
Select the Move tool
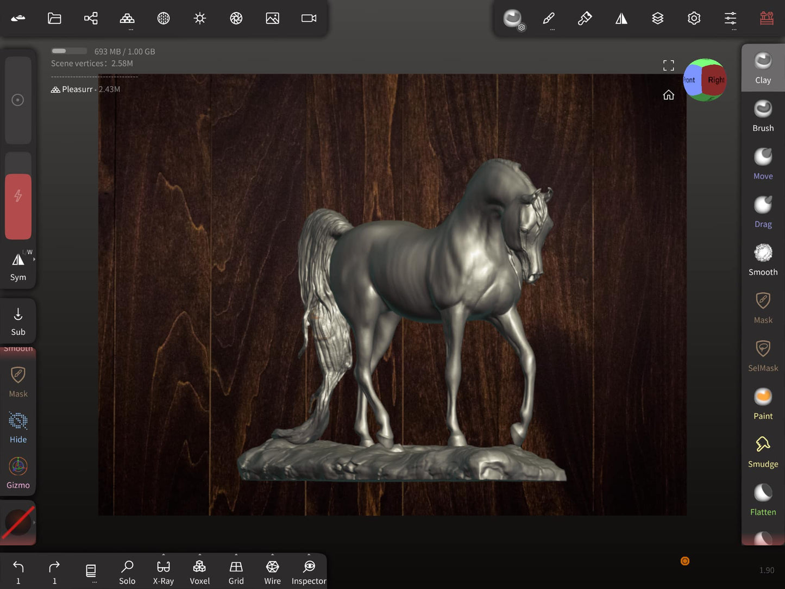click(763, 164)
